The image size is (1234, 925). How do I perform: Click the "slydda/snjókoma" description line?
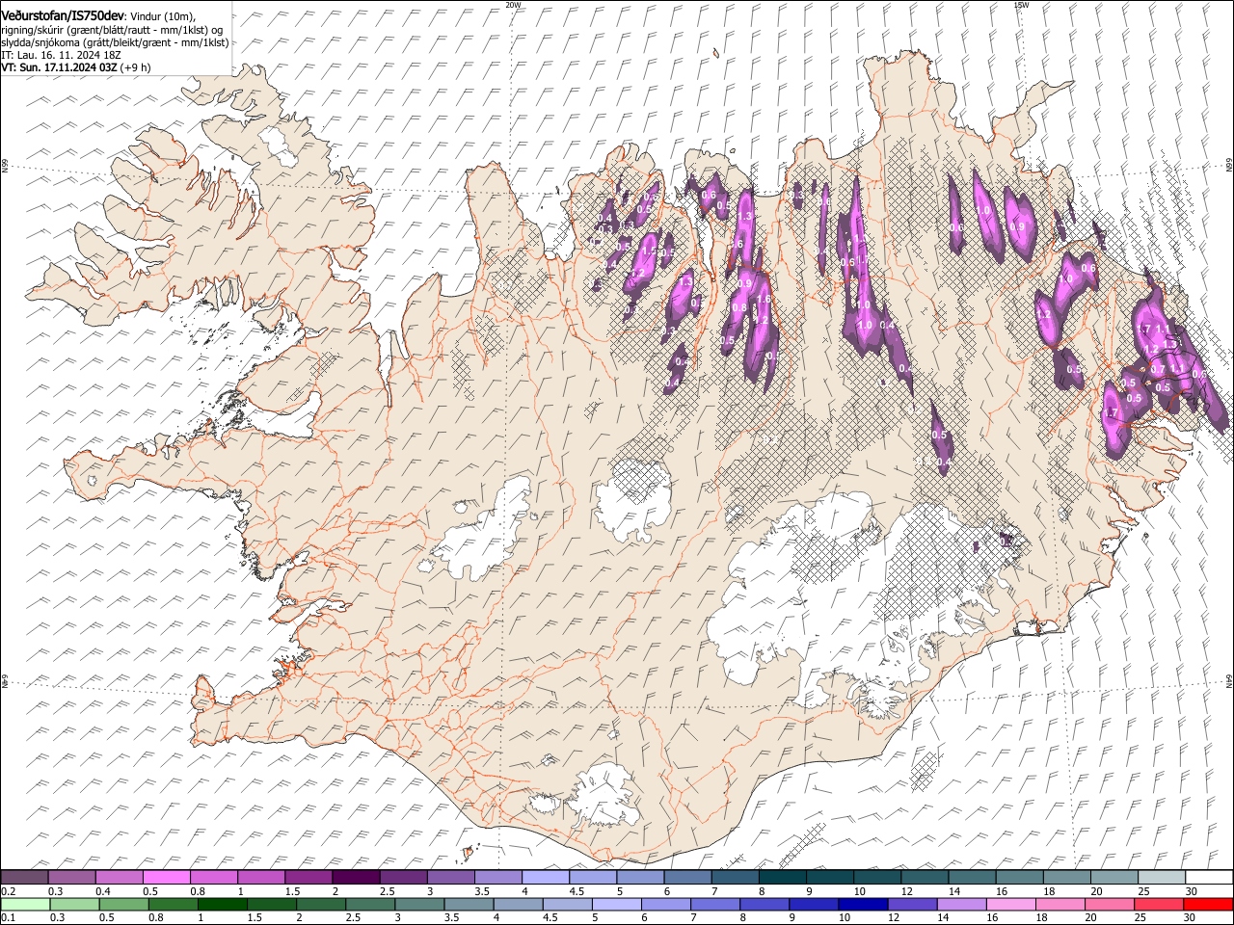click(x=115, y=42)
